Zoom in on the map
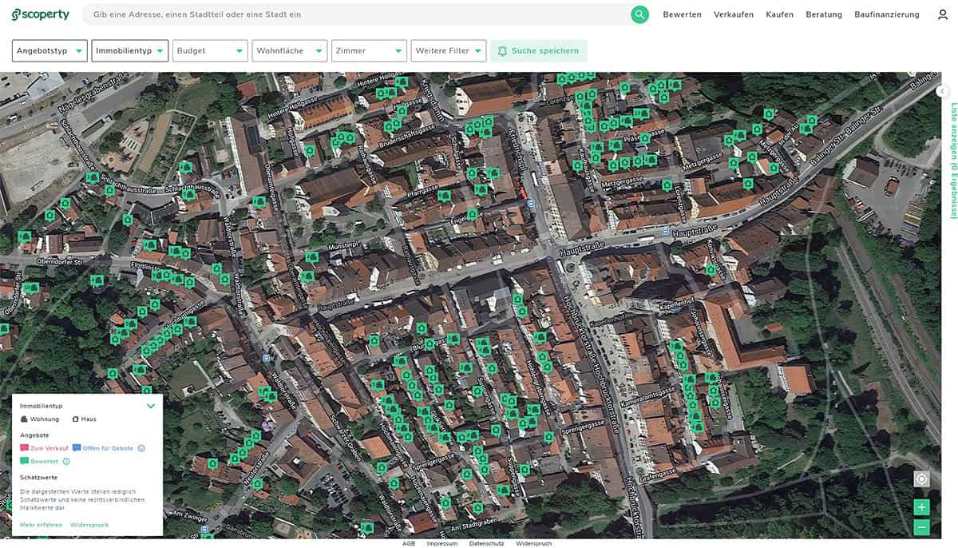Image resolution: width=958 pixels, height=548 pixels. click(922, 507)
